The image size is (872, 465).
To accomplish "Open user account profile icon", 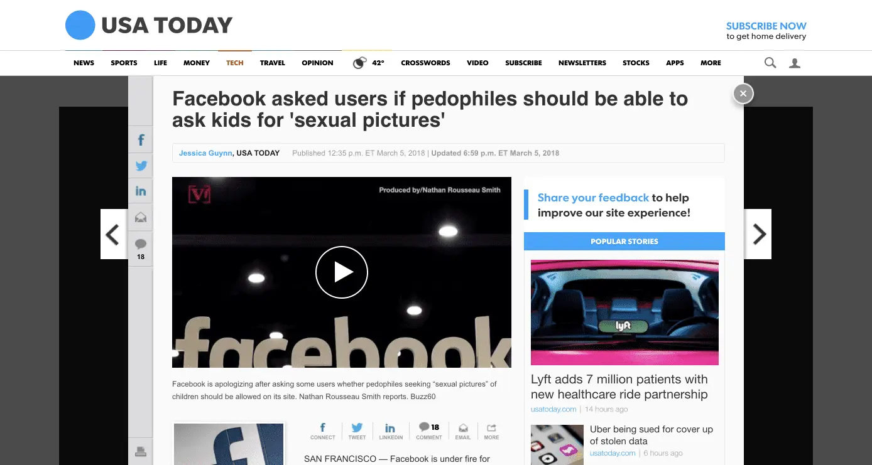I will click(x=795, y=63).
